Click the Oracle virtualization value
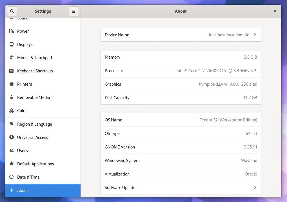The image size is (287, 202). coord(251,174)
